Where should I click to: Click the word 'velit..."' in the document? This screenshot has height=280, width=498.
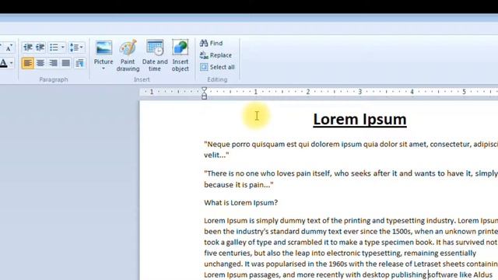click(x=216, y=155)
